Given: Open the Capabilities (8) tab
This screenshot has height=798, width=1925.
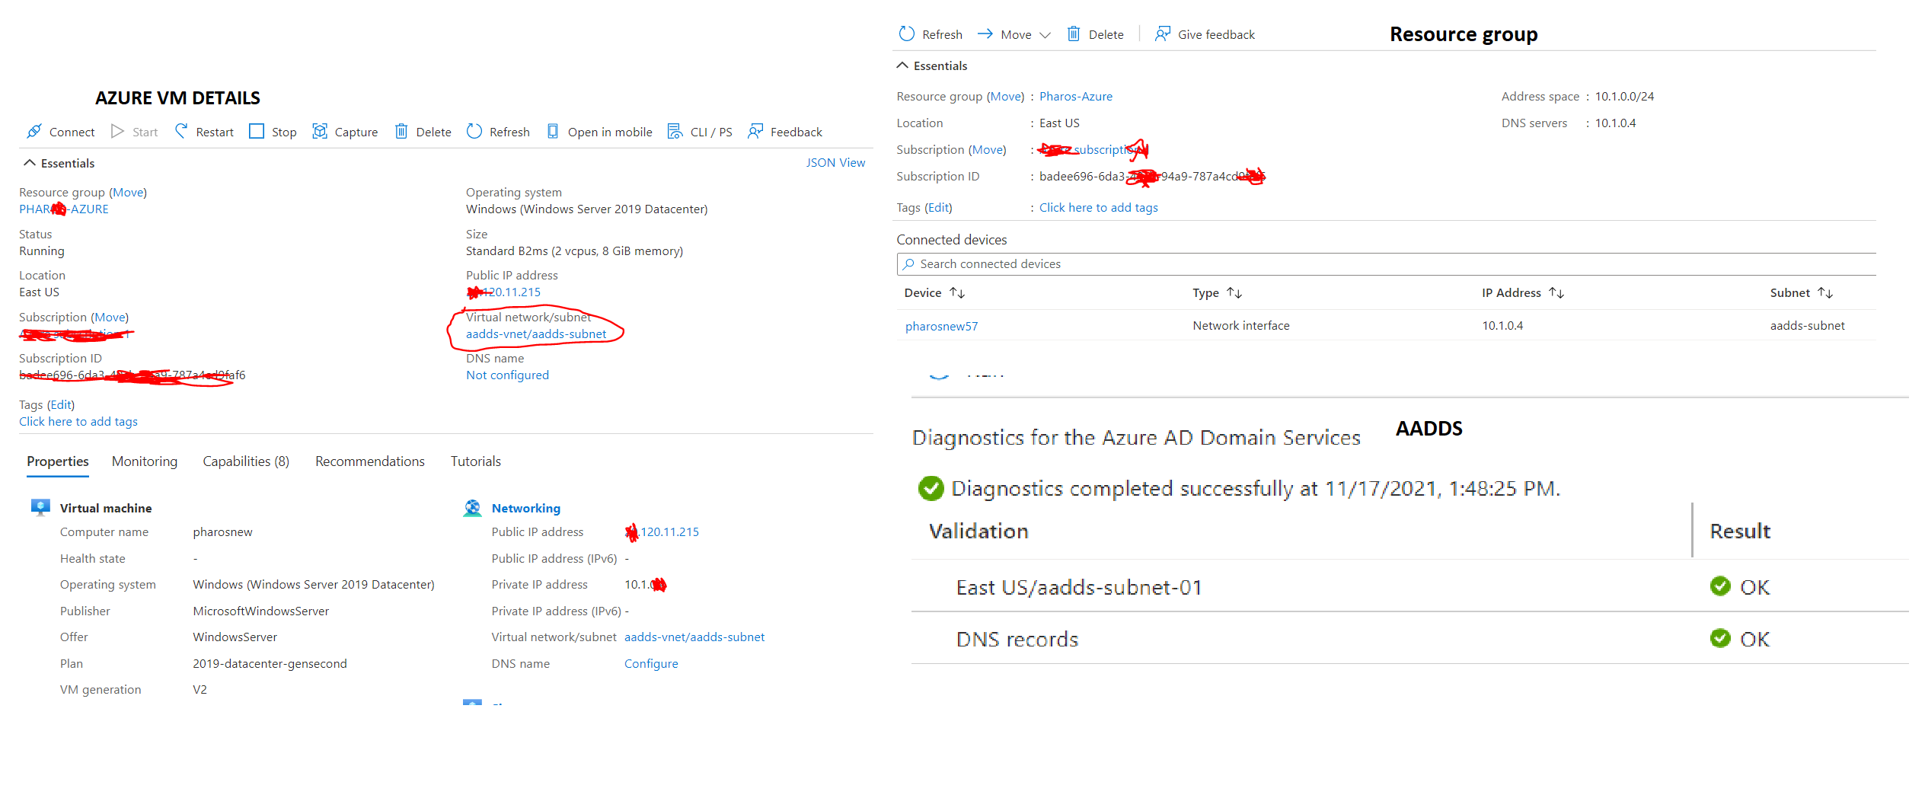Looking at the screenshot, I should click(x=246, y=461).
